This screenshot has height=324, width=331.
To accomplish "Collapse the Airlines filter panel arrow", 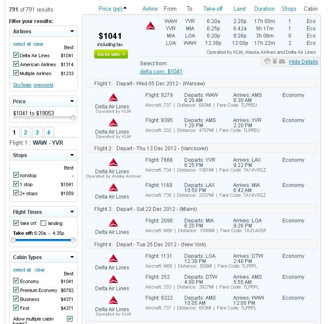I will (x=72, y=31).
